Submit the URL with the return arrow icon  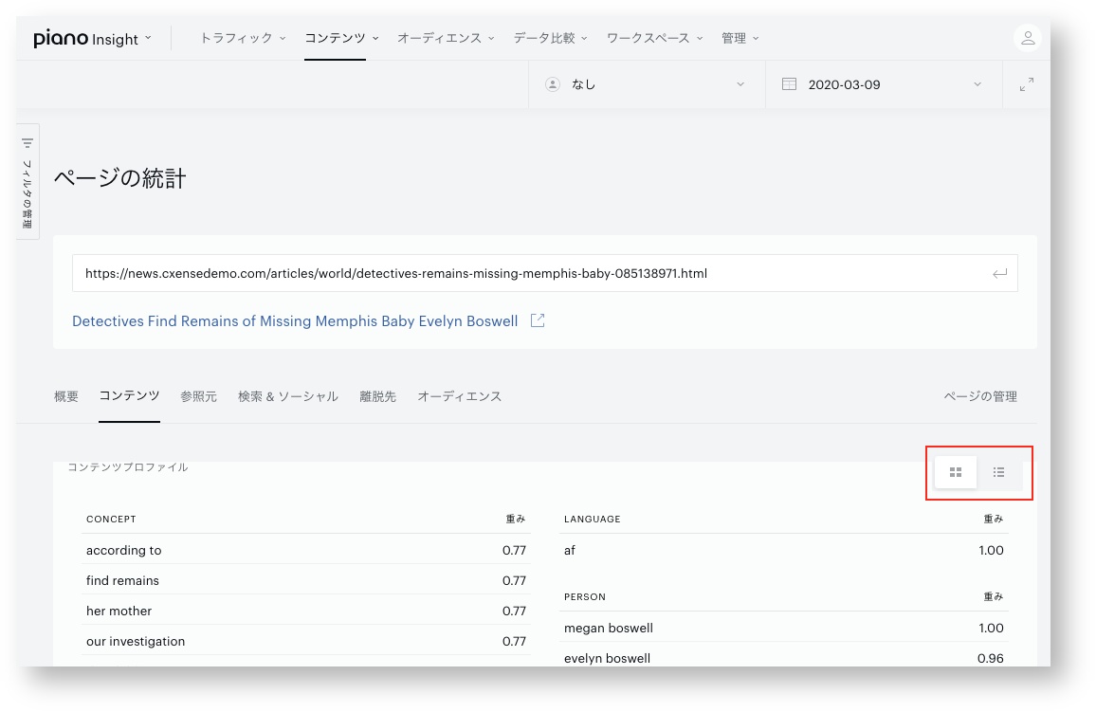click(999, 273)
